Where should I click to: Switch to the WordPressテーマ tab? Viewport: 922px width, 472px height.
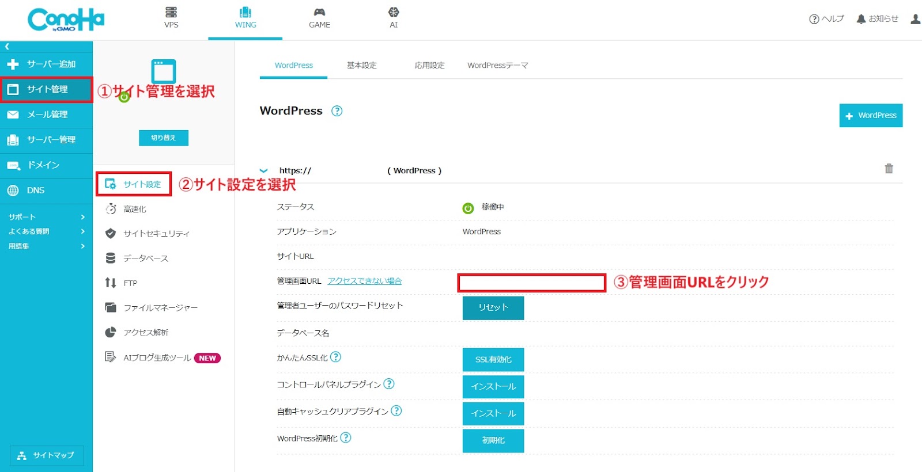click(x=498, y=66)
